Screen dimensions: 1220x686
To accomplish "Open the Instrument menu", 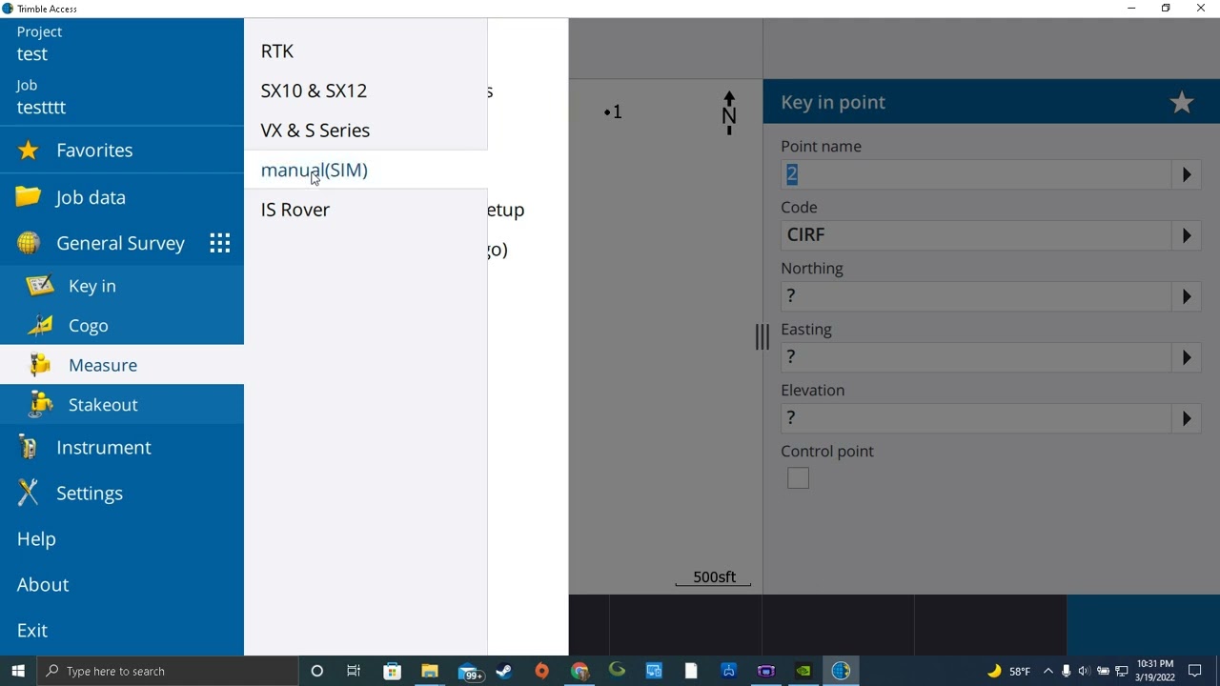I will 122,448.
